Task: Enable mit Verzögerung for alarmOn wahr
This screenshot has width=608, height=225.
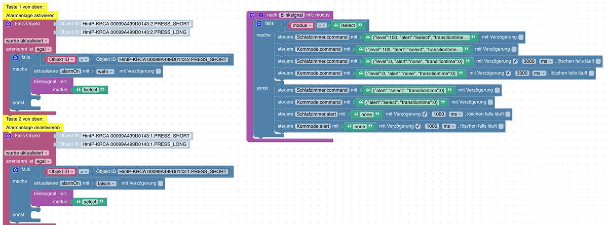Action: [159, 71]
